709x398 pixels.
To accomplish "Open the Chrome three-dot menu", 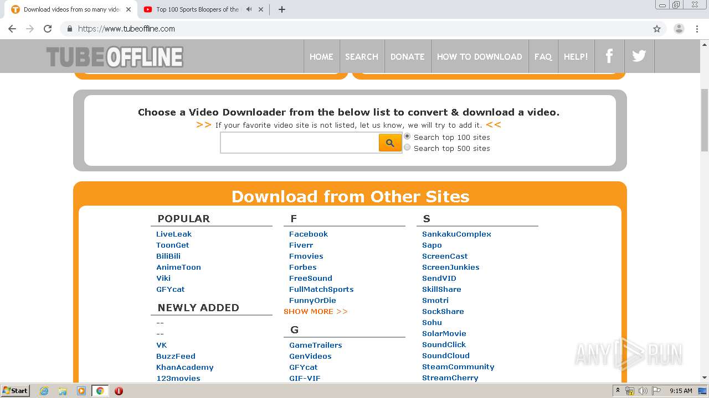I will click(x=697, y=29).
